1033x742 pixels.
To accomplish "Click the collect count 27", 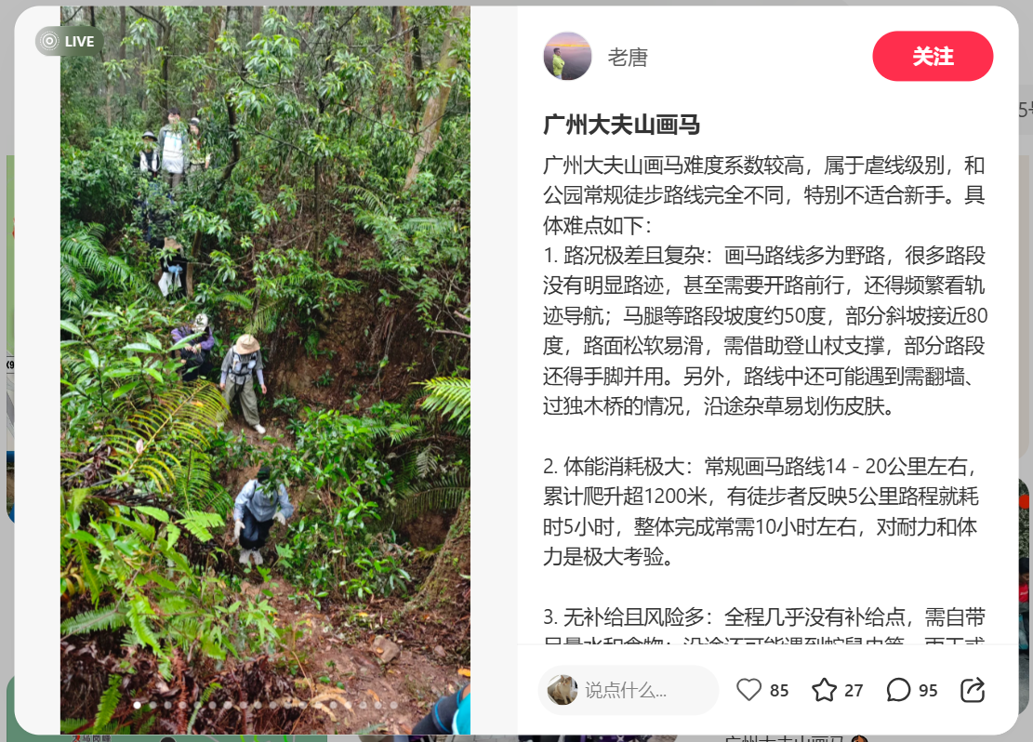I will pos(854,691).
